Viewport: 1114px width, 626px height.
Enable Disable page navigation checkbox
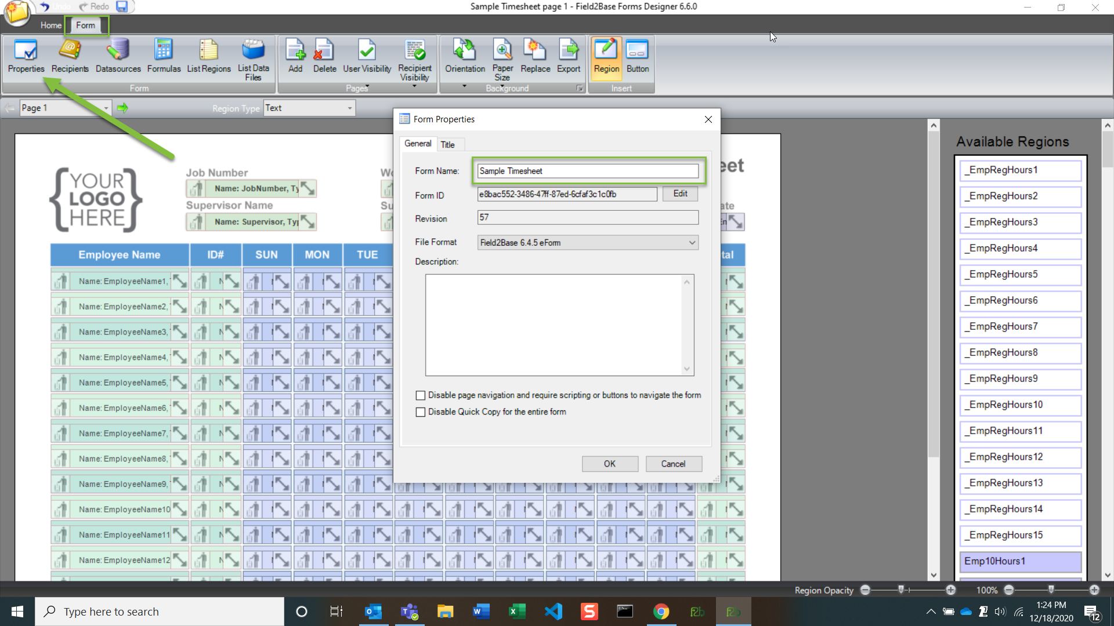421,395
